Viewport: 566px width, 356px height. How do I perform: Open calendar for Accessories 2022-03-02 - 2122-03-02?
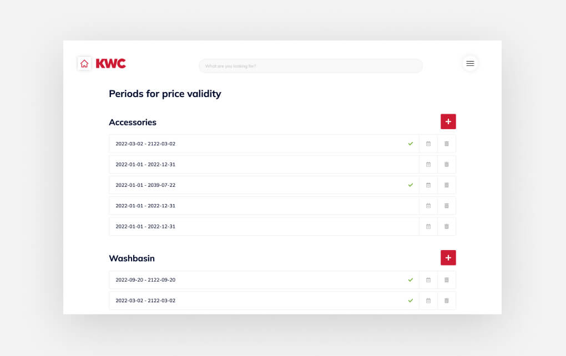[428, 144]
